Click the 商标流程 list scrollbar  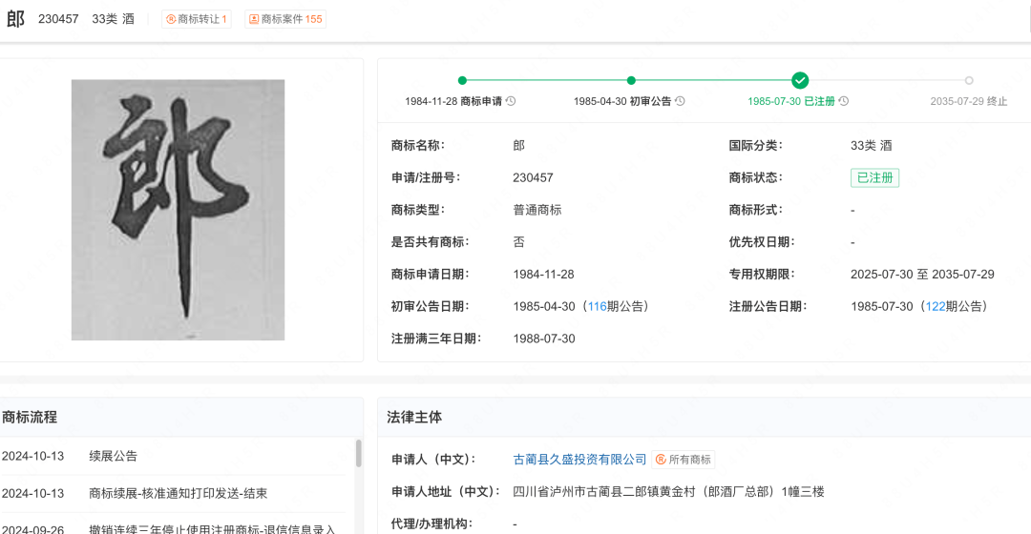point(359,454)
